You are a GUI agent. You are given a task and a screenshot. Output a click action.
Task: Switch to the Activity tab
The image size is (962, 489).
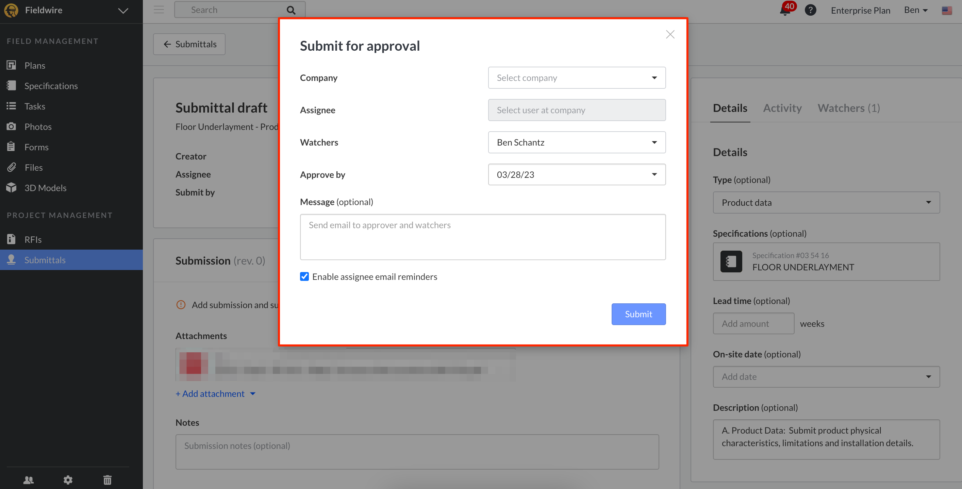[782, 108]
